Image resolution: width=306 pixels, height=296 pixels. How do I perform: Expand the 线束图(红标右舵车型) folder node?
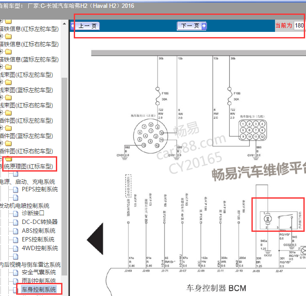pos(1,97)
